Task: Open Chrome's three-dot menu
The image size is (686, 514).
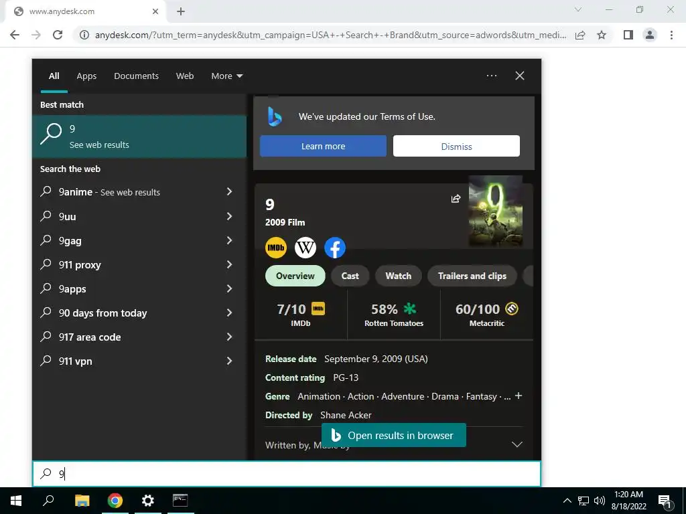Action: tap(671, 35)
